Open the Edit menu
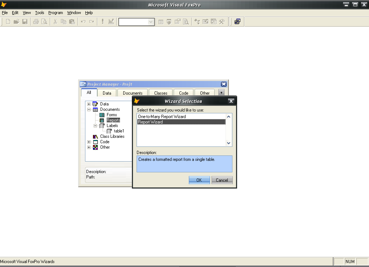This screenshot has width=369, height=267. click(15, 13)
